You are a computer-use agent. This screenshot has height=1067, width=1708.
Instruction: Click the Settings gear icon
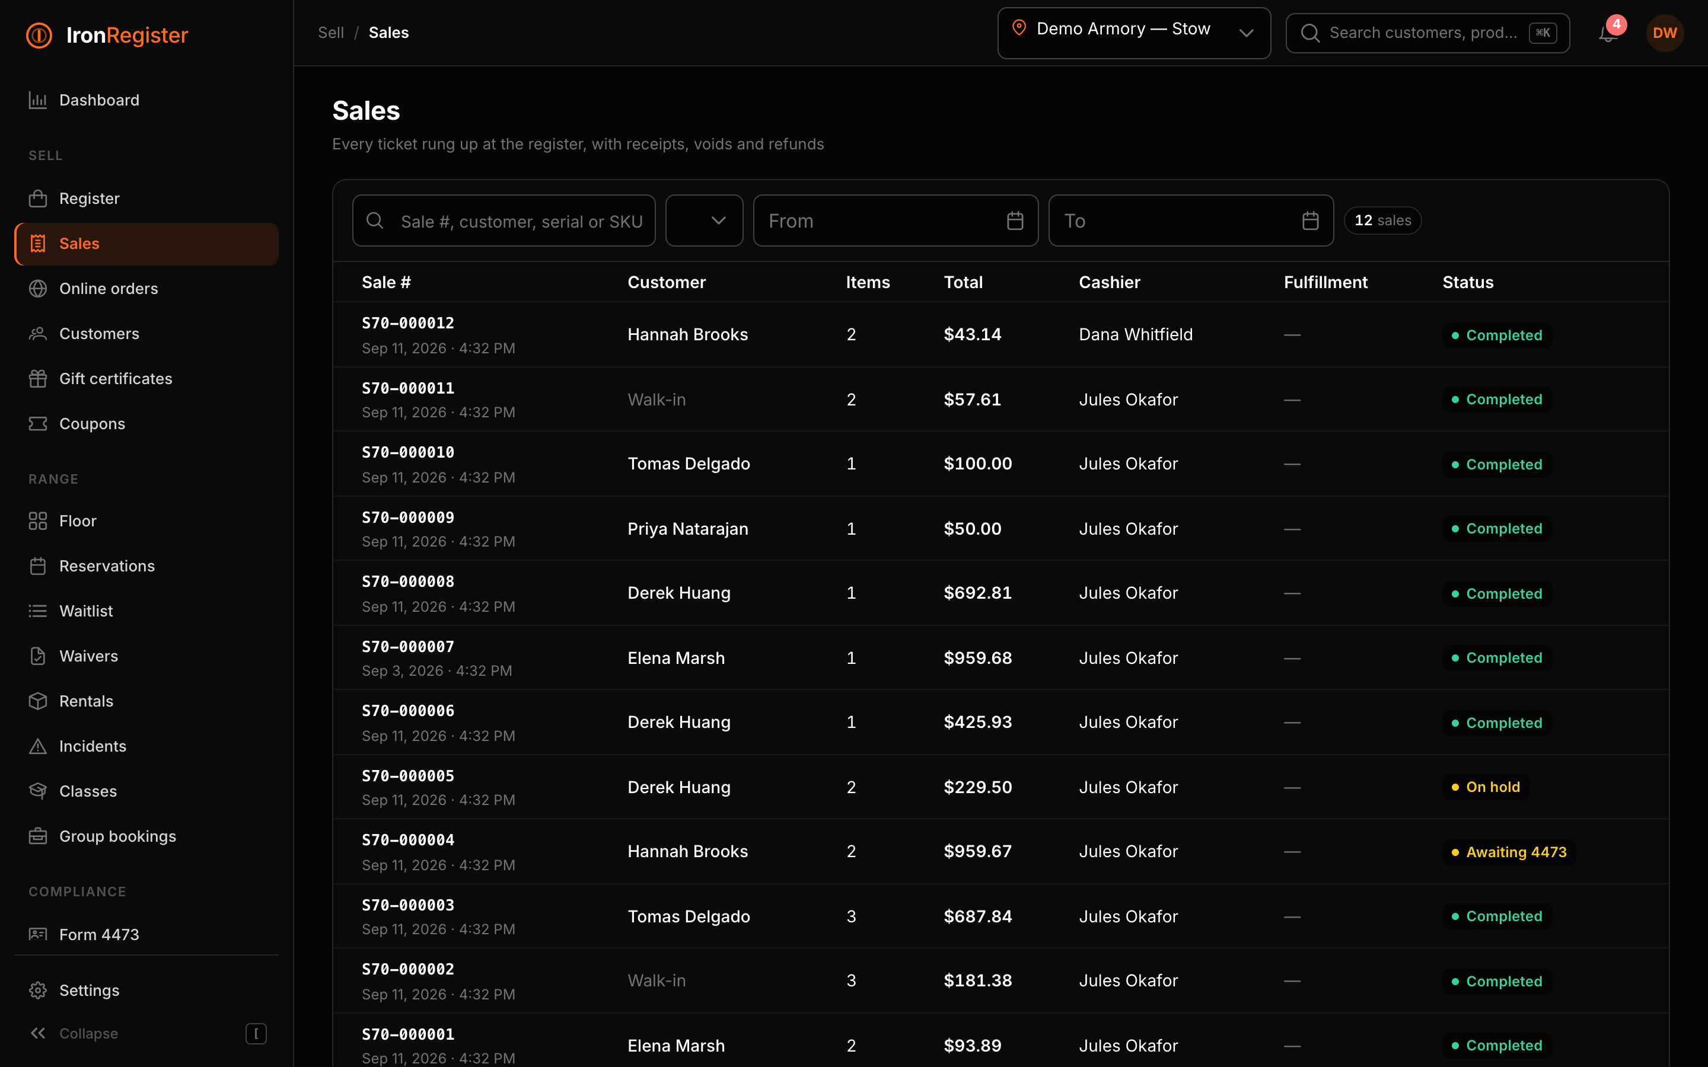(38, 990)
